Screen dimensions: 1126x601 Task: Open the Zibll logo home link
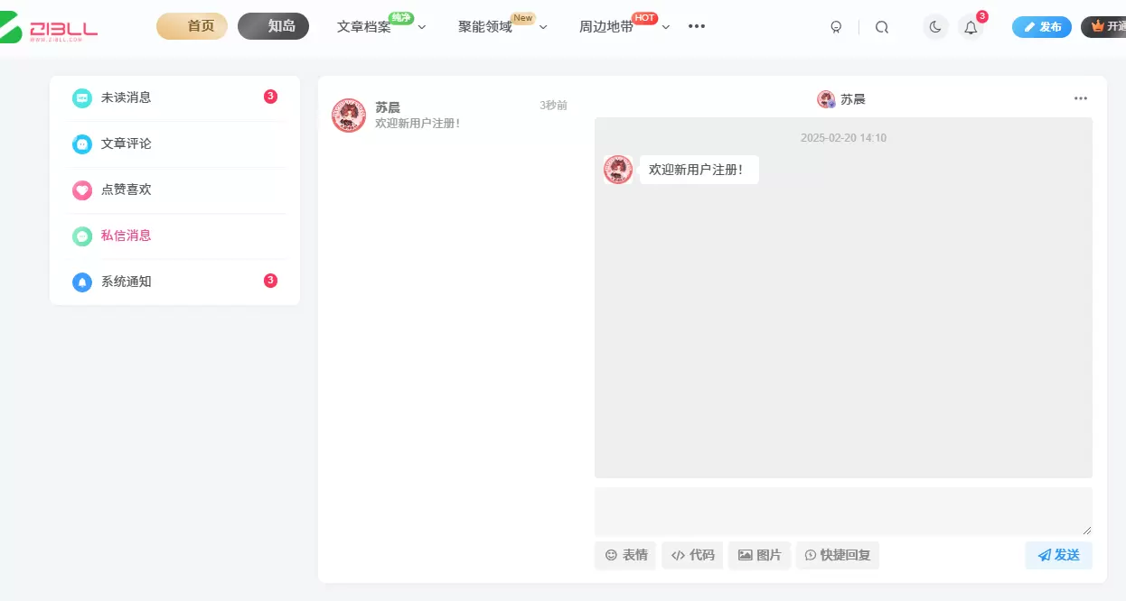click(x=49, y=31)
